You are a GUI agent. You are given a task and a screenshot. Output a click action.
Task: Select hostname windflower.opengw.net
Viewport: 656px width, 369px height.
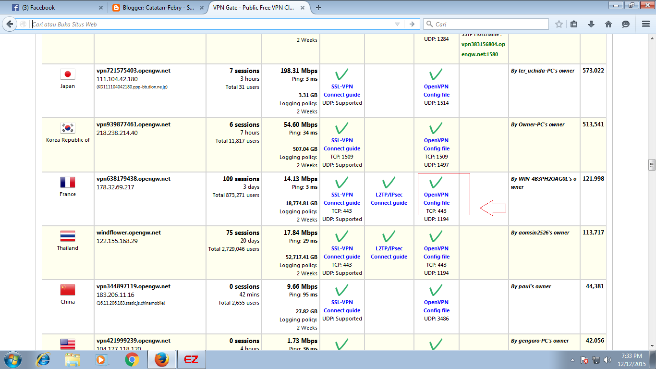tap(129, 233)
